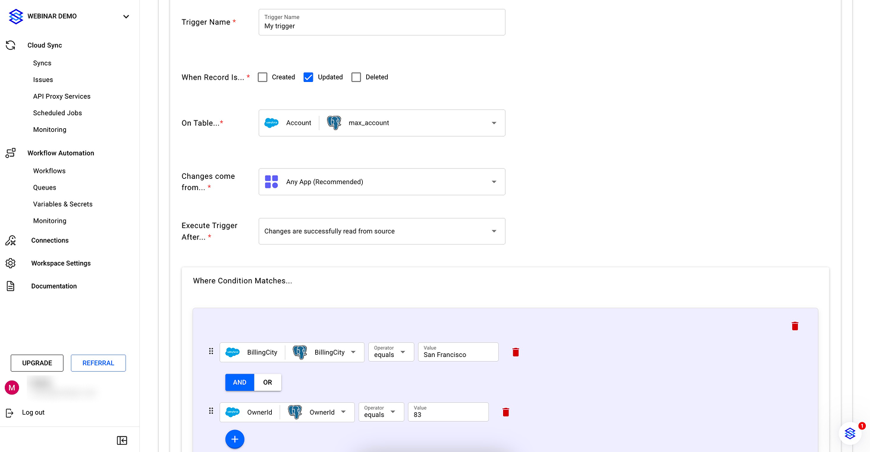Click the drag handle for BillingCity row
The height and width of the screenshot is (452, 870).
(x=211, y=352)
